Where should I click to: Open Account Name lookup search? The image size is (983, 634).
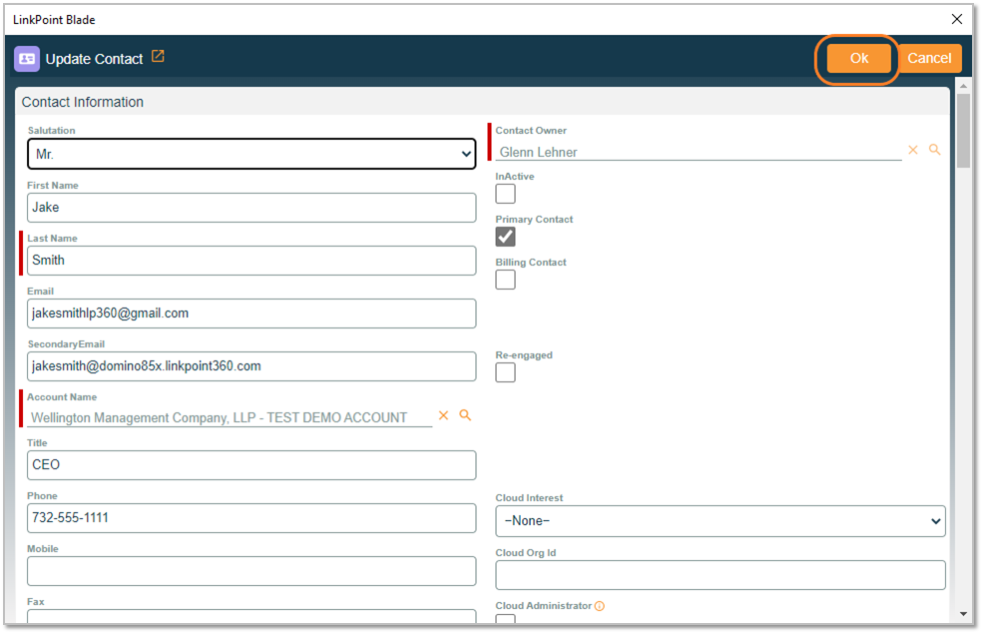[x=465, y=415]
